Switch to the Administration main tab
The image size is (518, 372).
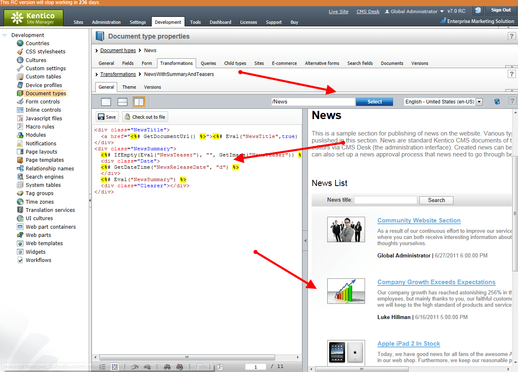coord(106,22)
